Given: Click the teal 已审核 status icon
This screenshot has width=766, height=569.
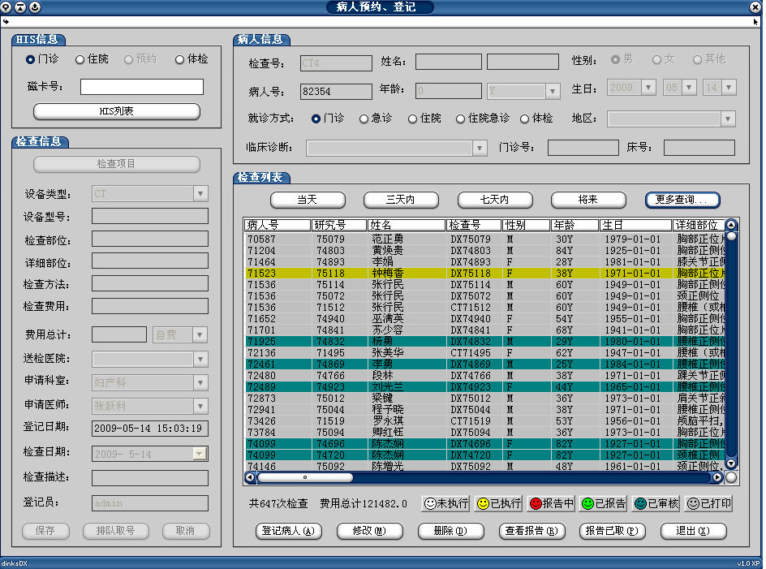Looking at the screenshot, I should click(x=640, y=504).
